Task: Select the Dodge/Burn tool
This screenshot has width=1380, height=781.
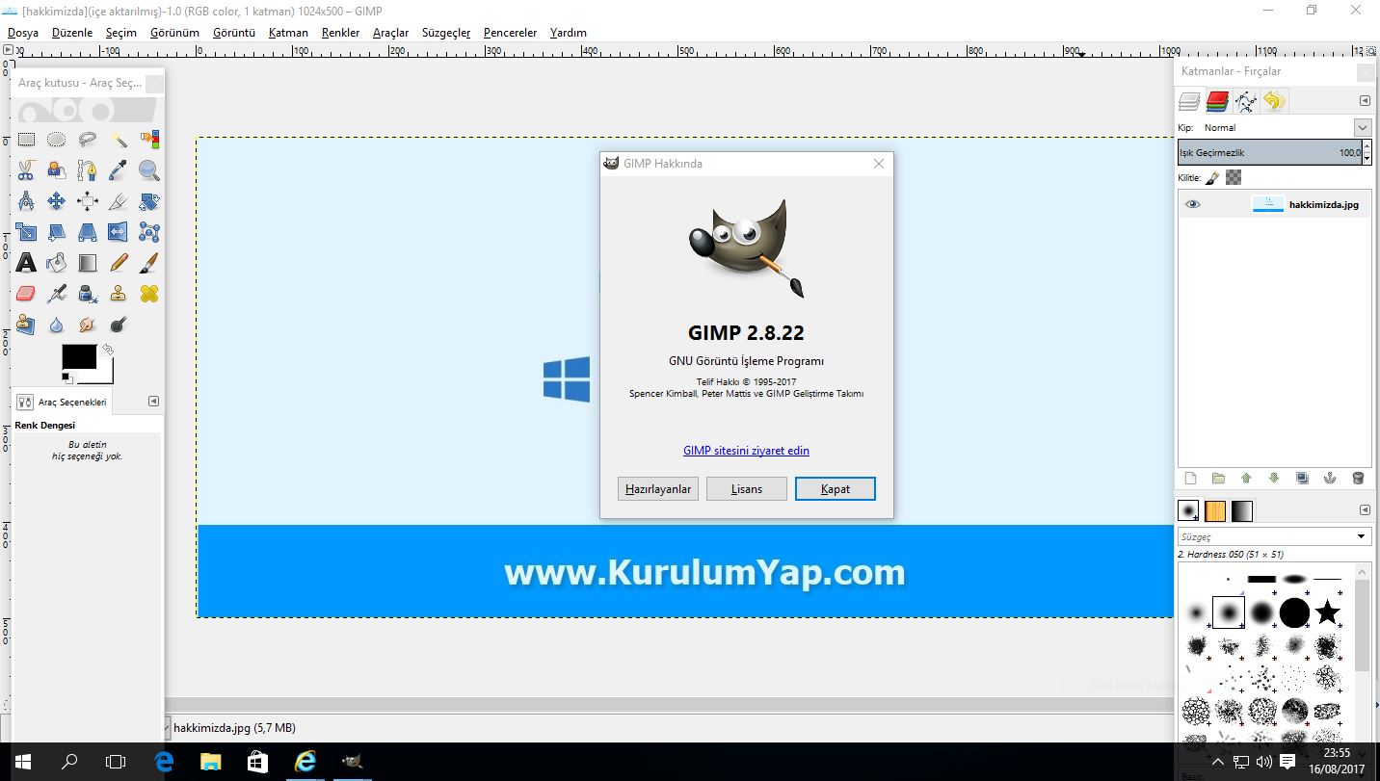Action: coord(119,325)
